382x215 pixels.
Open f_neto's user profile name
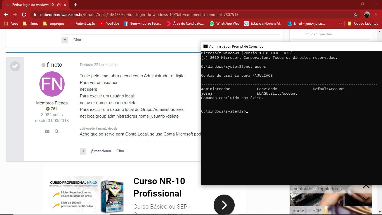pos(55,65)
